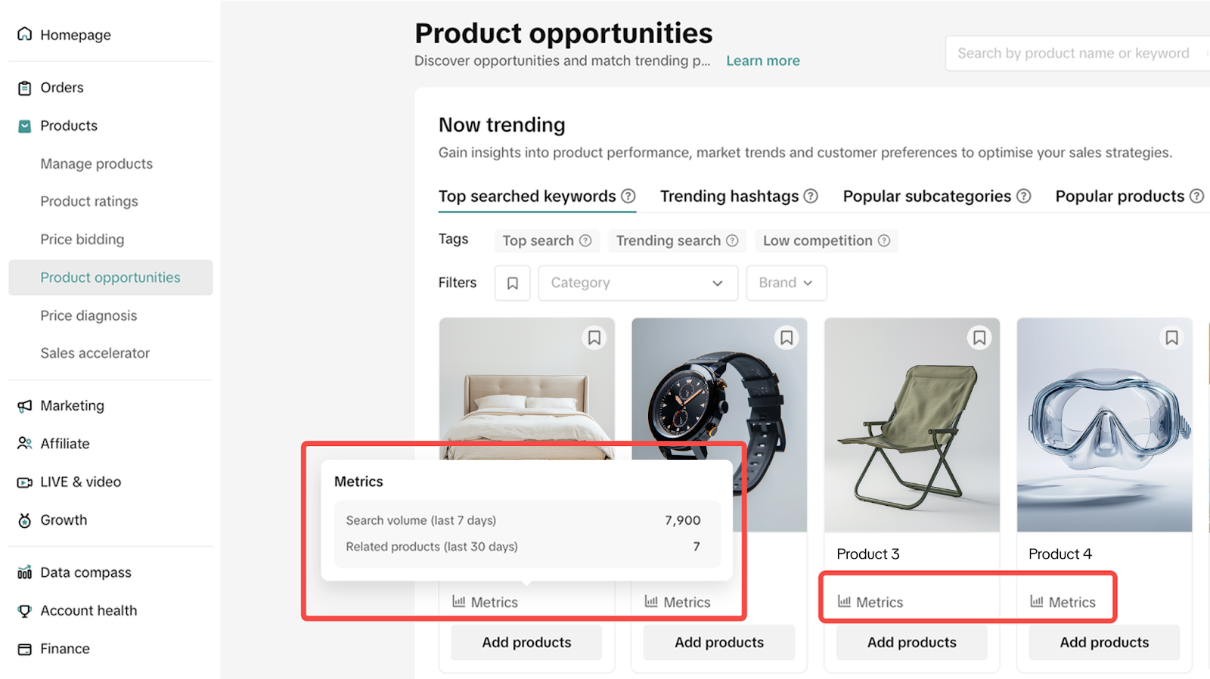This screenshot has height=679, width=1210.
Task: Switch to the Trending hashtags tab
Action: [x=730, y=196]
